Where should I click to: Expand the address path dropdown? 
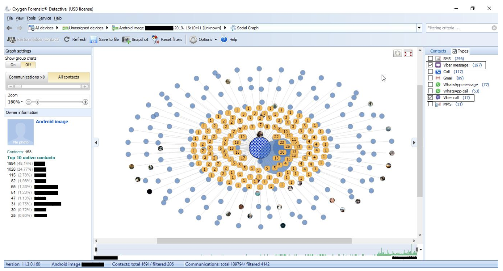[x=419, y=28]
